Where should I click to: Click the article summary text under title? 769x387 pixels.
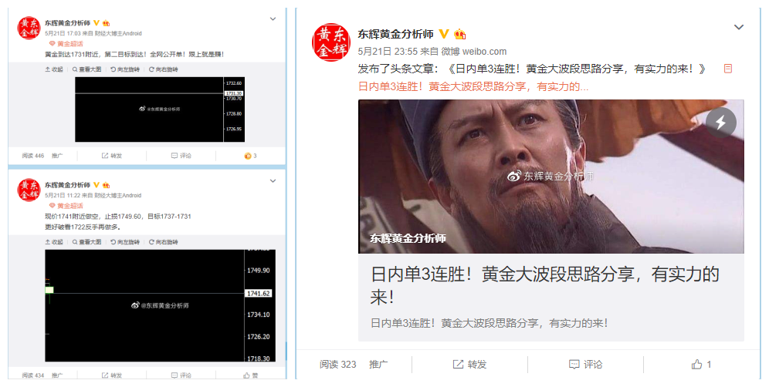click(489, 323)
